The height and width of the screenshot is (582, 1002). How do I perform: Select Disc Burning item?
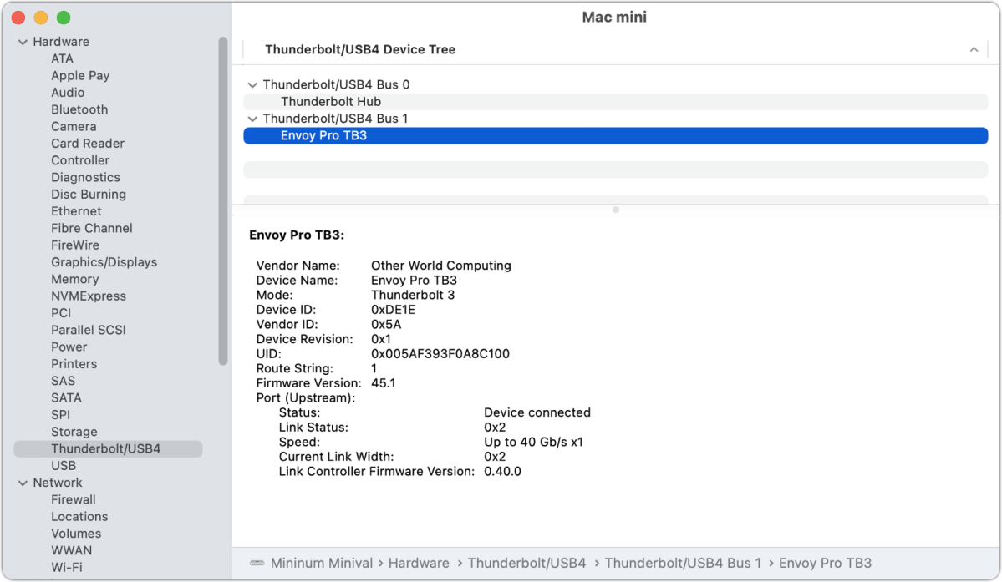[89, 194]
